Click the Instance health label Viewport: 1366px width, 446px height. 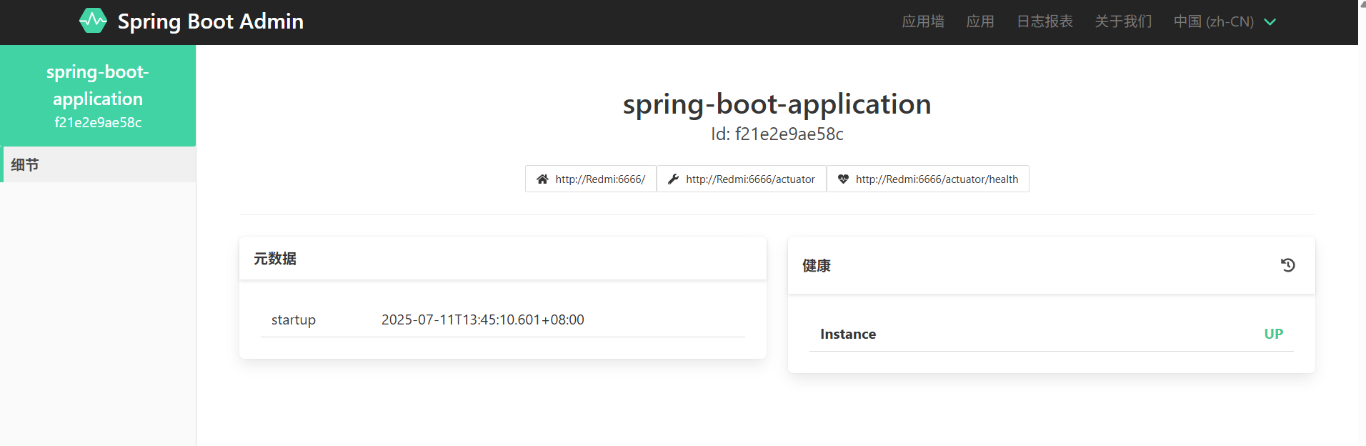848,334
